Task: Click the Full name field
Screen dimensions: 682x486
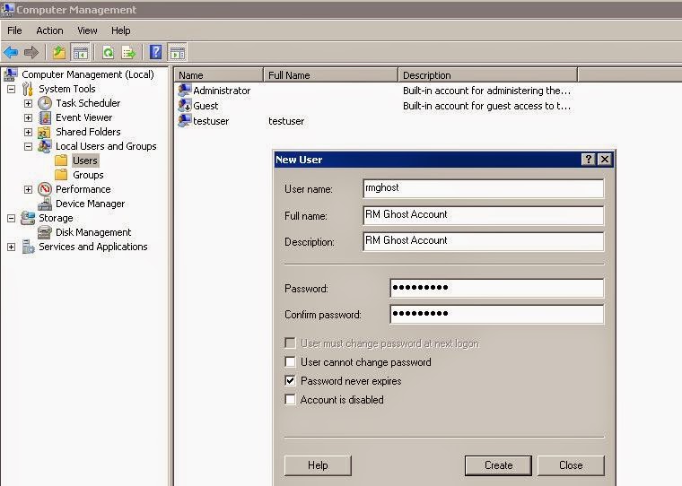Action: pyautogui.click(x=483, y=215)
